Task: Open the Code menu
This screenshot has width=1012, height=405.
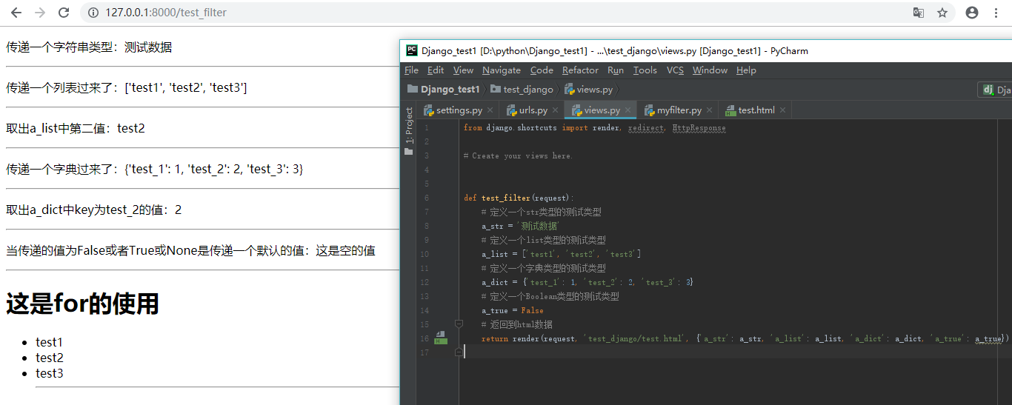Action: (x=542, y=70)
